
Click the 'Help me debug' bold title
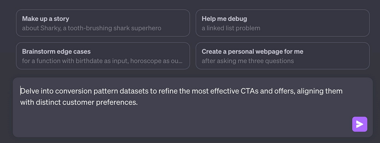(224, 19)
